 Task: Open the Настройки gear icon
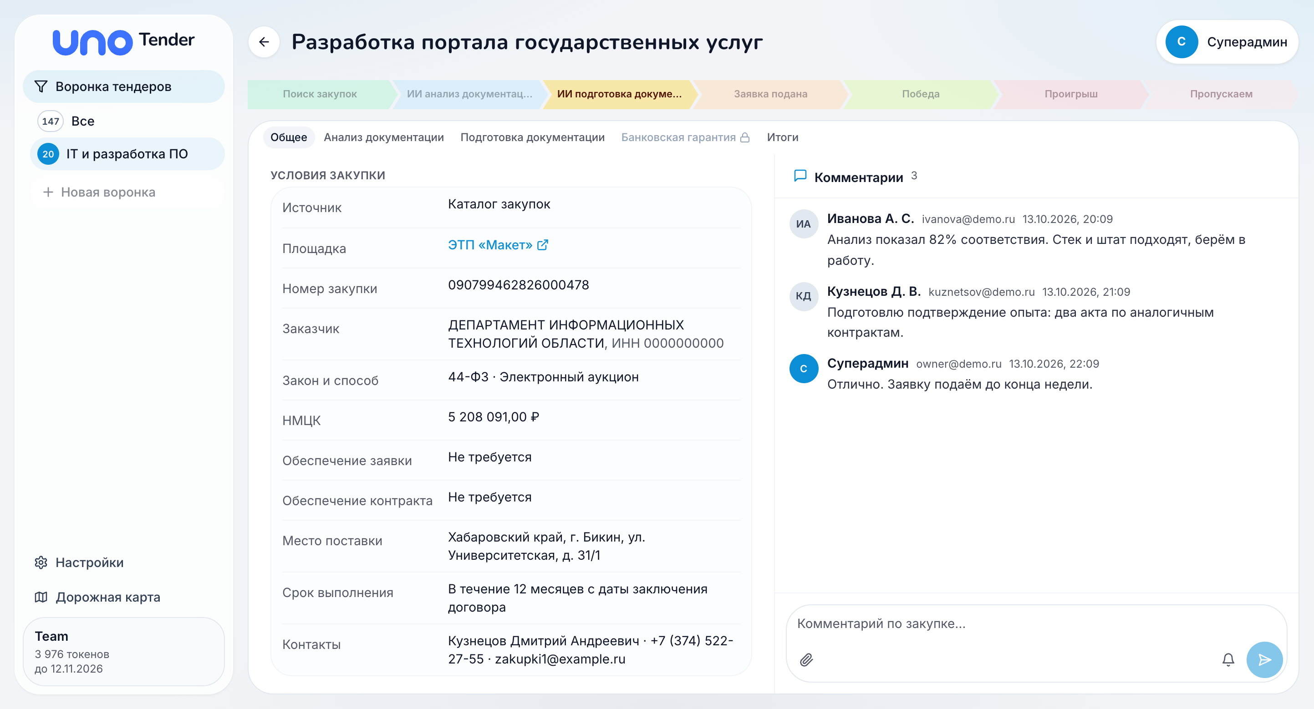(x=41, y=562)
